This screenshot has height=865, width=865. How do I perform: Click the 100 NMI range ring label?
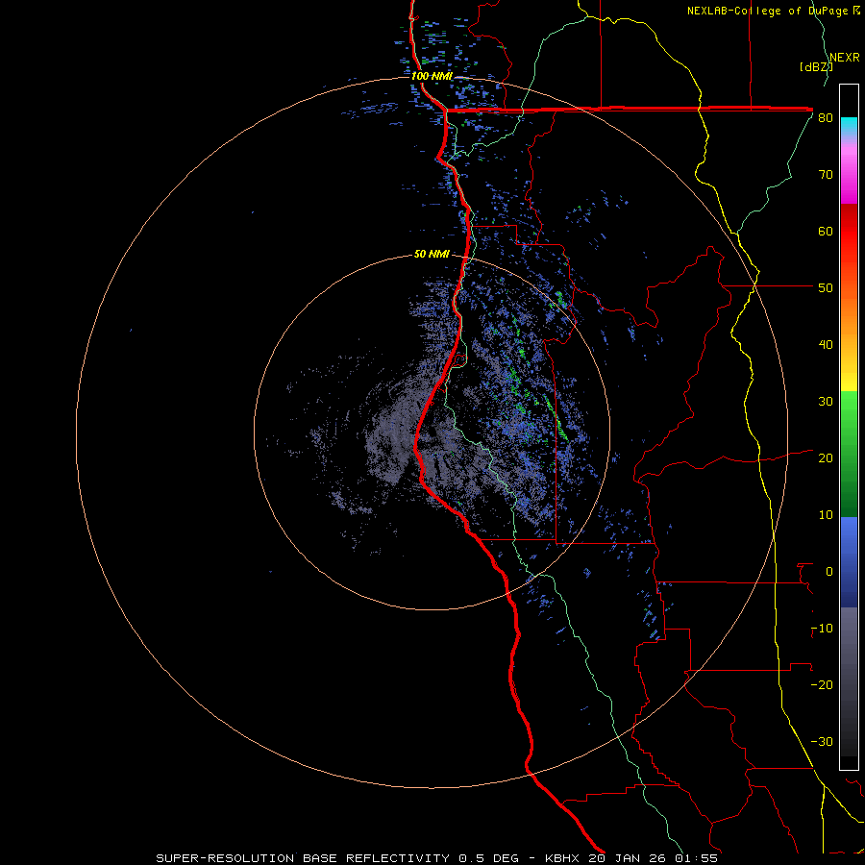432,76
